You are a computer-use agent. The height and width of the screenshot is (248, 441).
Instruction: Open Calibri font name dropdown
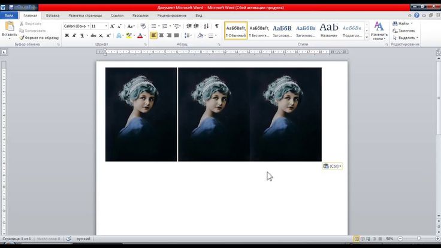pos(88,26)
